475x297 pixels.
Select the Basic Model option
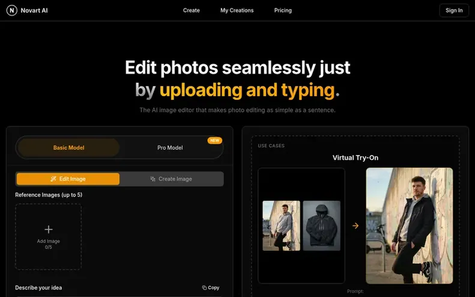pos(69,148)
